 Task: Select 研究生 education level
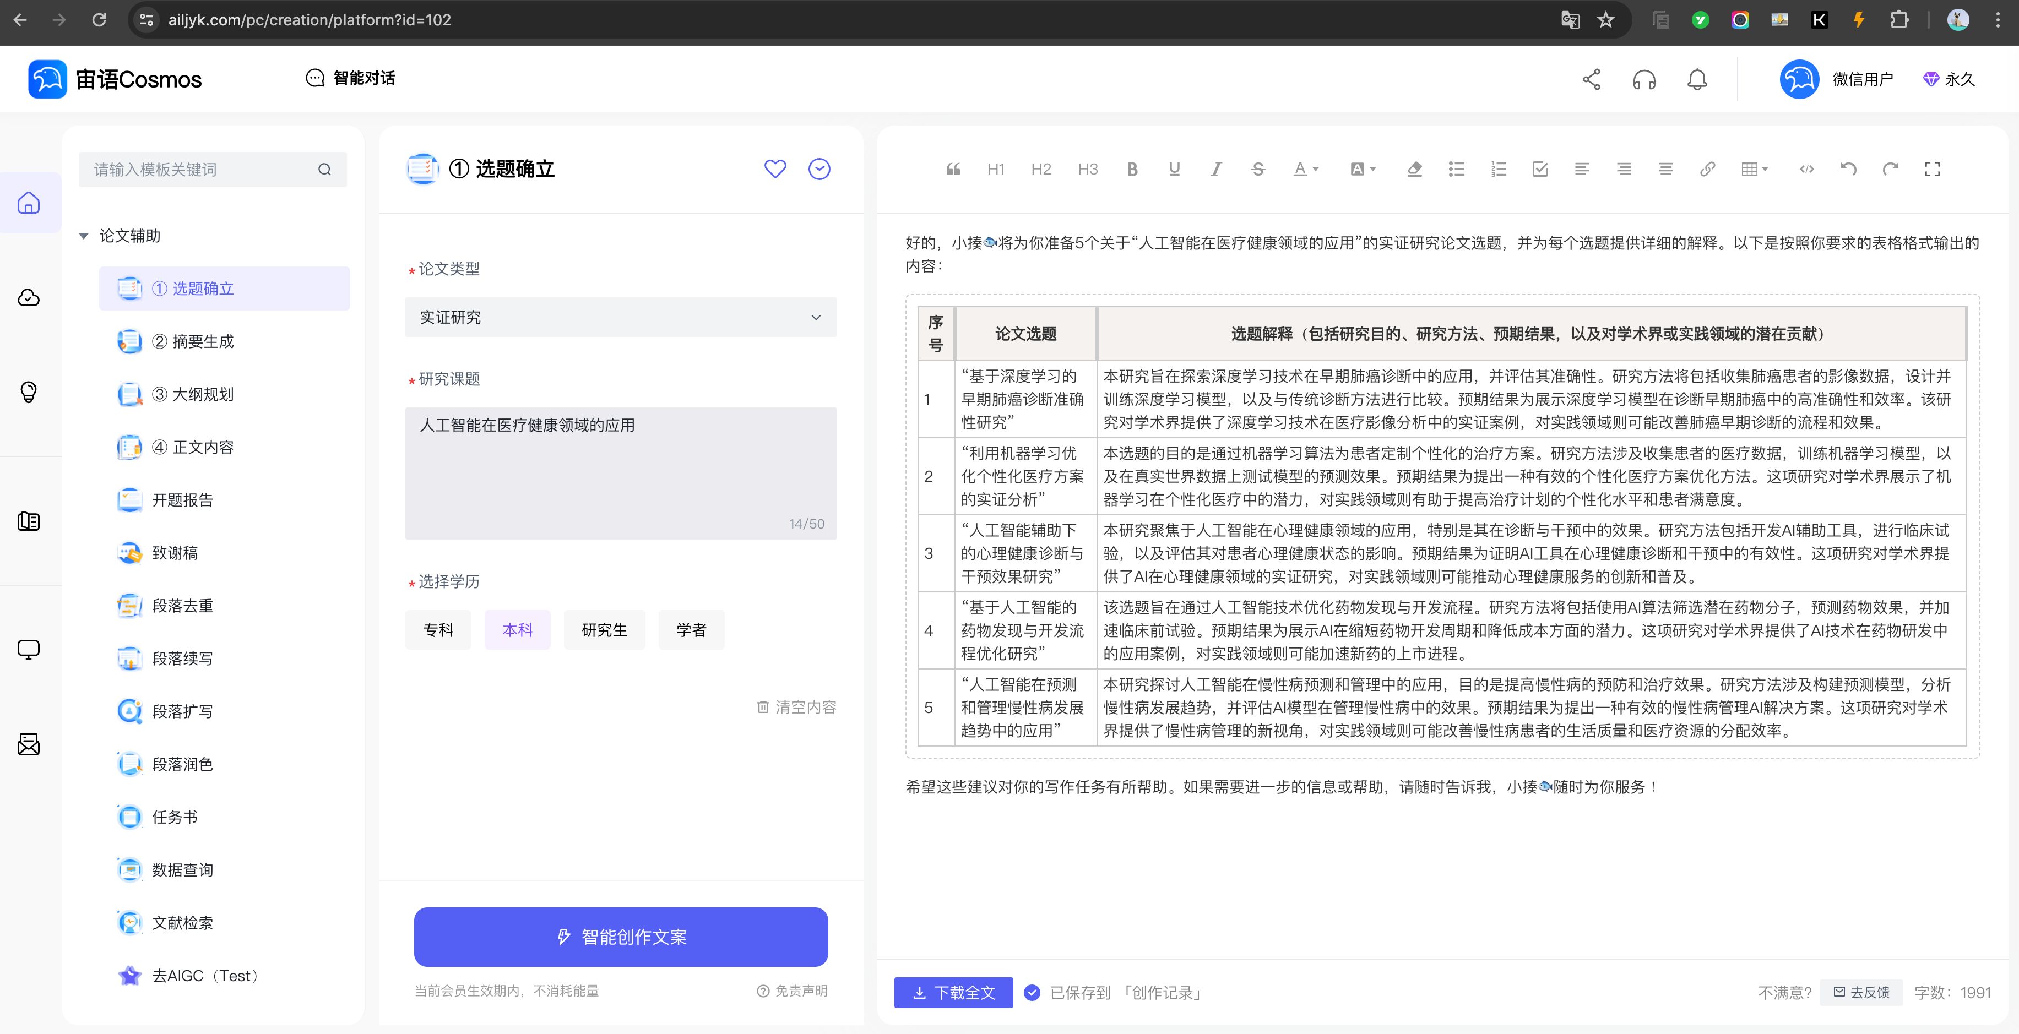604,630
